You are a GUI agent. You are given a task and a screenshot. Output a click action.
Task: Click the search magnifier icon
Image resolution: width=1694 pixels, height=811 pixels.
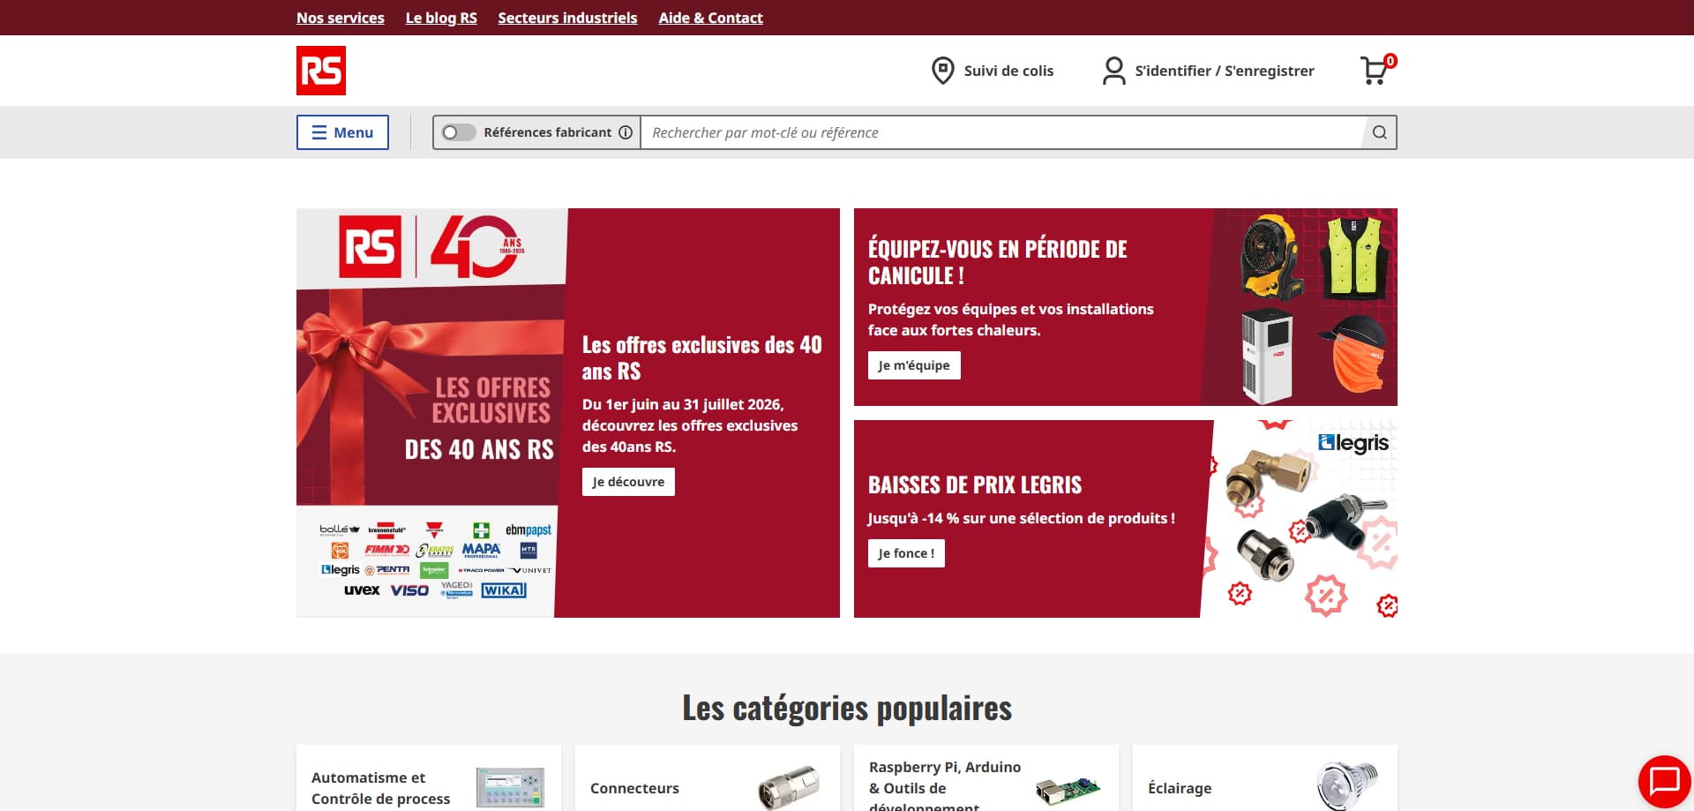[x=1380, y=132]
